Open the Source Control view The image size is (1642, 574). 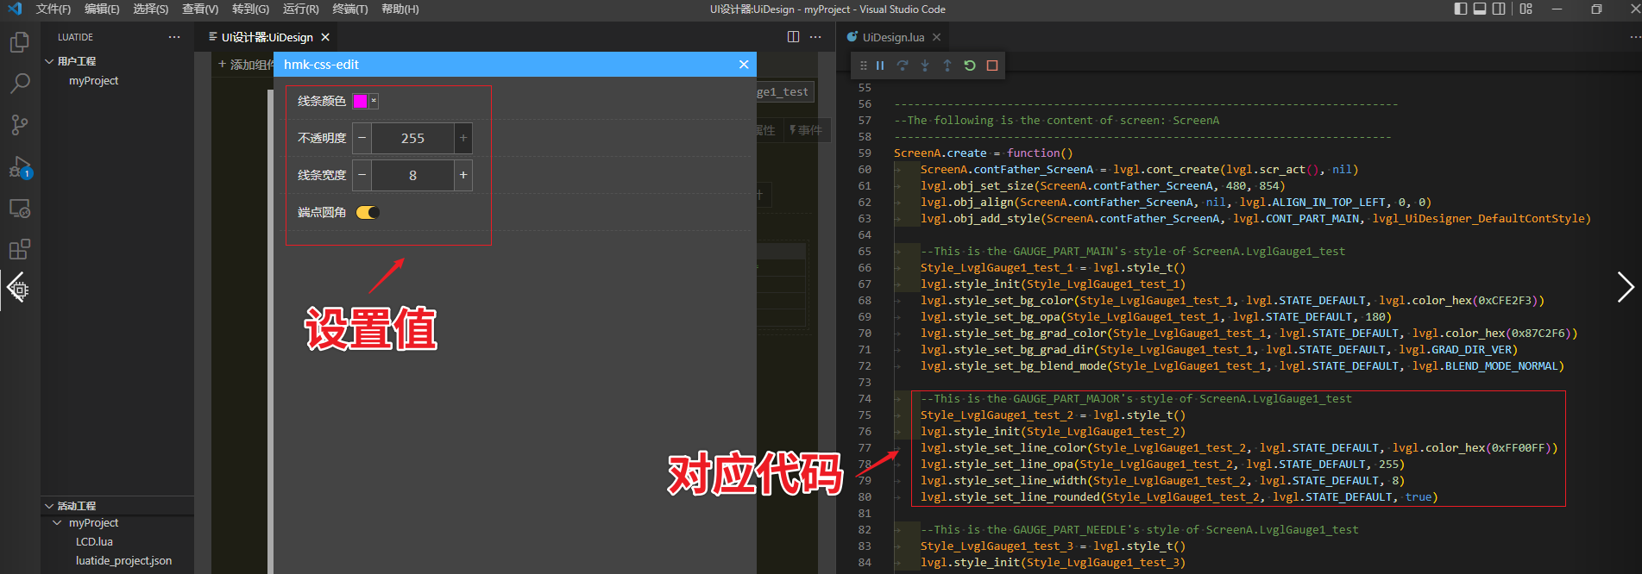click(x=19, y=125)
